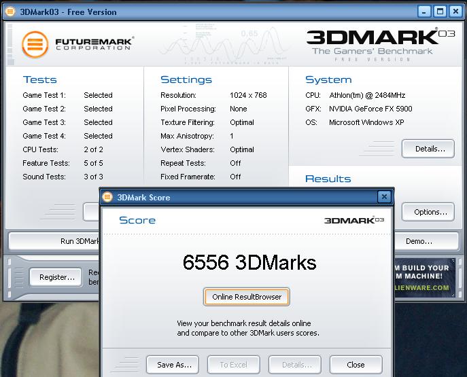
Task: Click the To Excel button
Action: pos(234,365)
